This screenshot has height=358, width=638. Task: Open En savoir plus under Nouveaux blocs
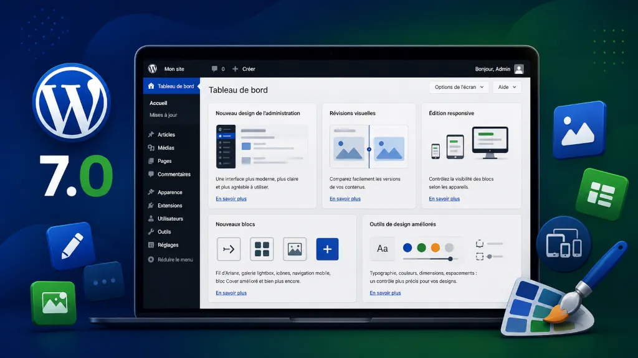(231, 293)
